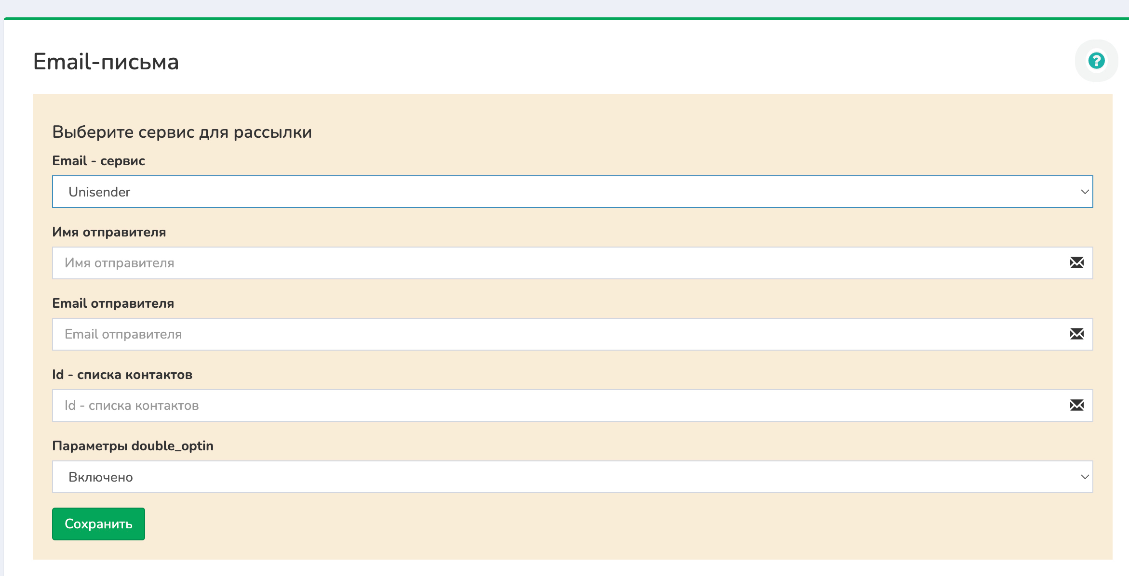Click the 'Параметры double_optin' label
The width and height of the screenshot is (1129, 576).
[x=133, y=446]
